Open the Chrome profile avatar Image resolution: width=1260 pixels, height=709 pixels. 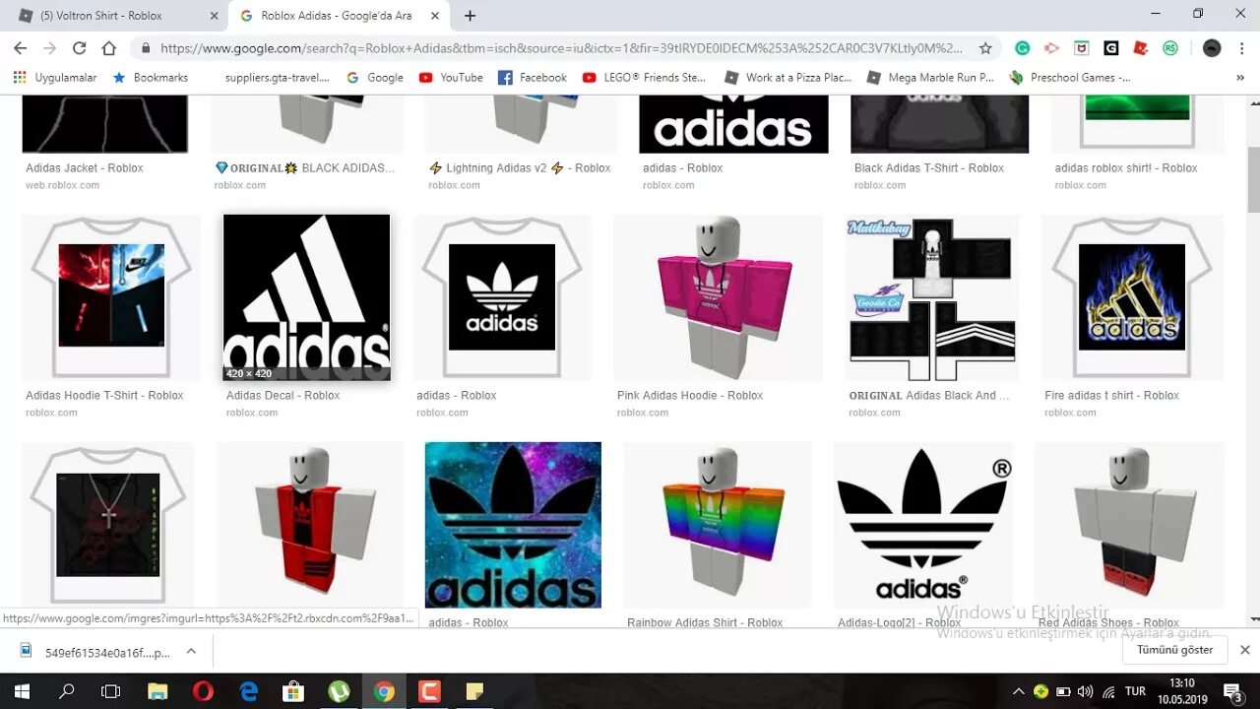pyautogui.click(x=1212, y=47)
